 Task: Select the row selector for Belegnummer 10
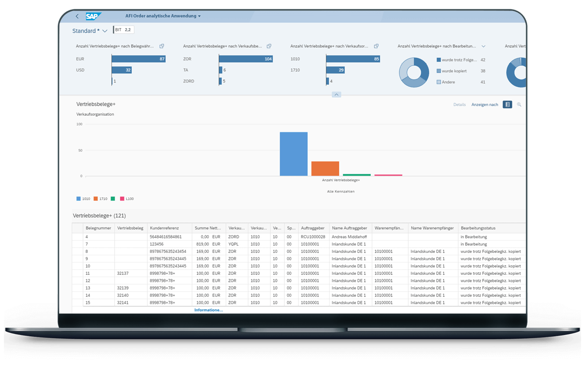[78, 266]
